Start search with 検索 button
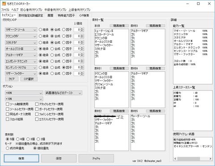The image size is (215, 166). coord(21,158)
